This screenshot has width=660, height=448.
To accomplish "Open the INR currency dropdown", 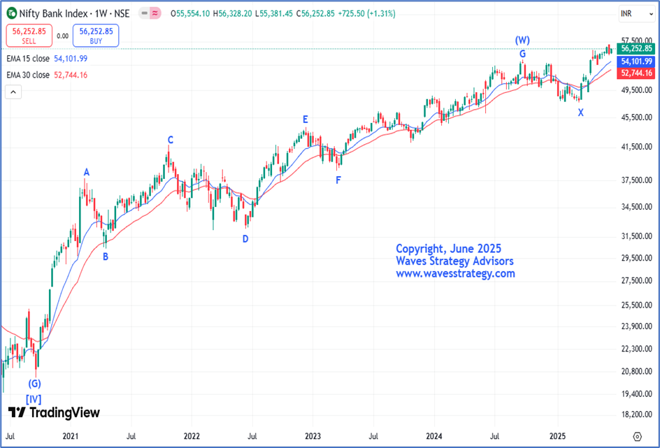I will tap(637, 14).
